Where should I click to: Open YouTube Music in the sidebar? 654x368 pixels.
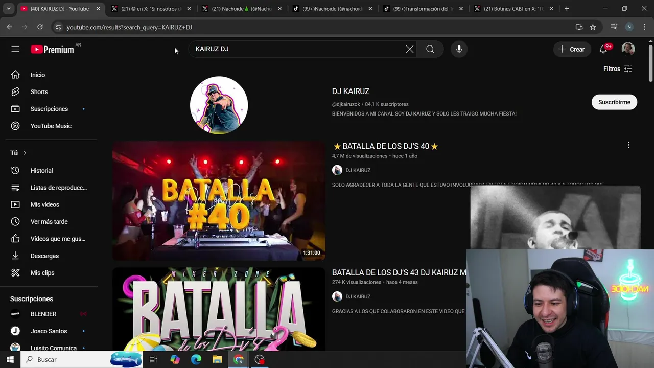(x=51, y=126)
